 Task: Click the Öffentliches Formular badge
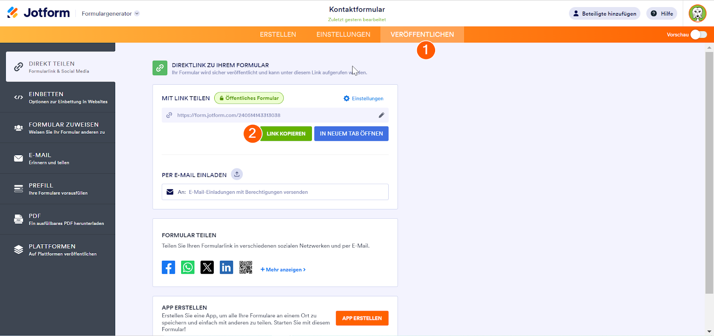tap(249, 98)
